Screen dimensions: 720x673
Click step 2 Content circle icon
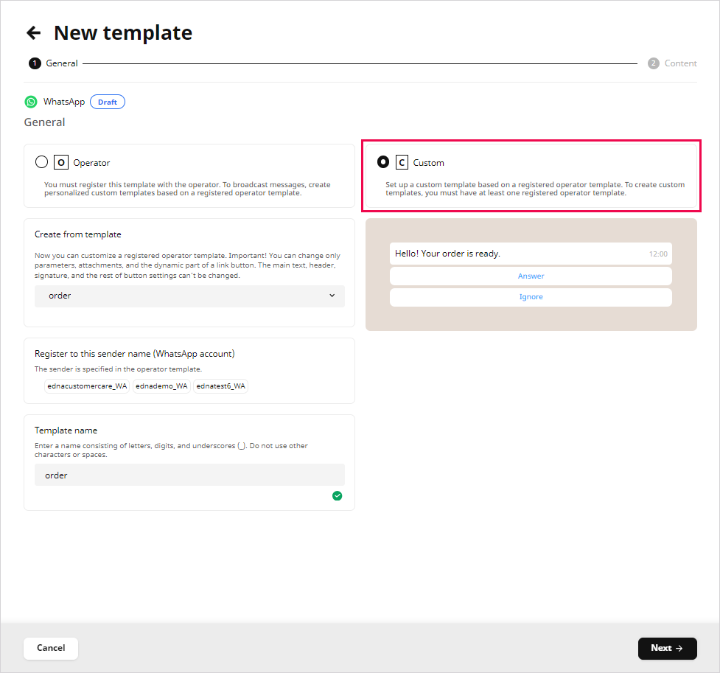click(x=653, y=63)
